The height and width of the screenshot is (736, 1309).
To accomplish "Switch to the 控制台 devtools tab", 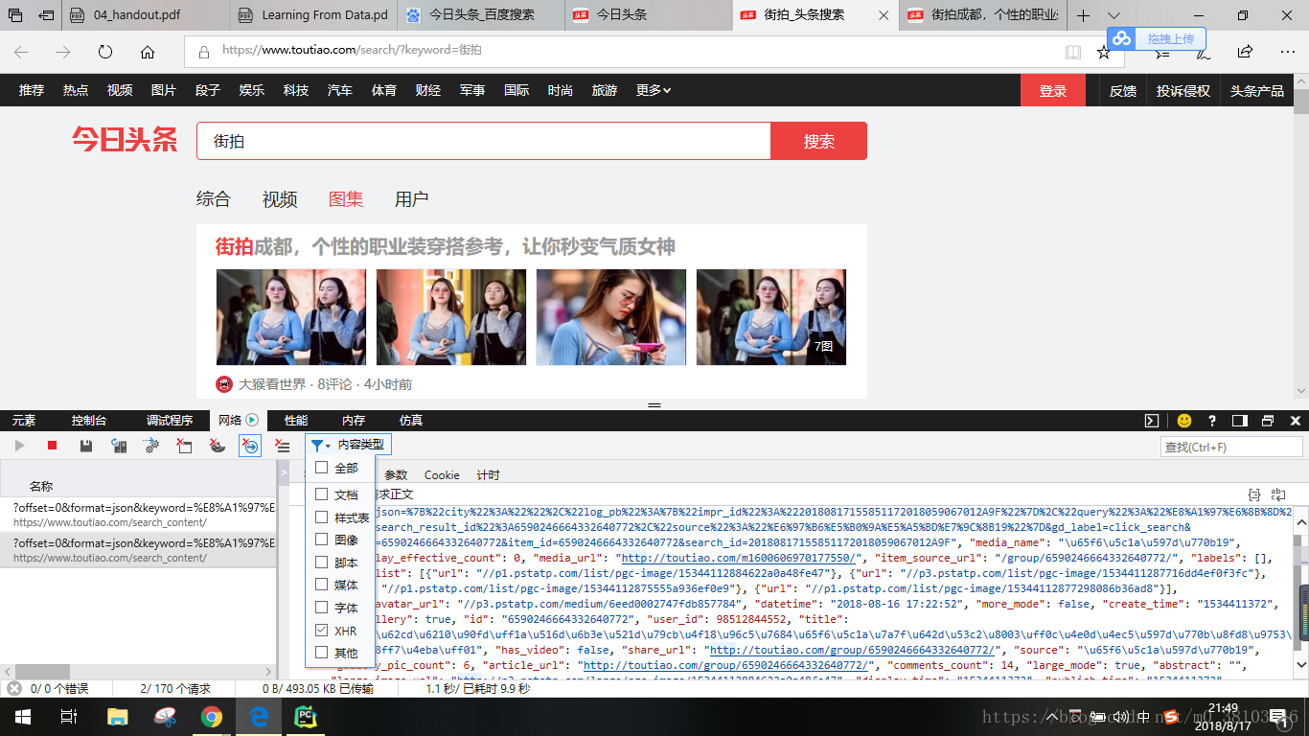I will (x=89, y=421).
